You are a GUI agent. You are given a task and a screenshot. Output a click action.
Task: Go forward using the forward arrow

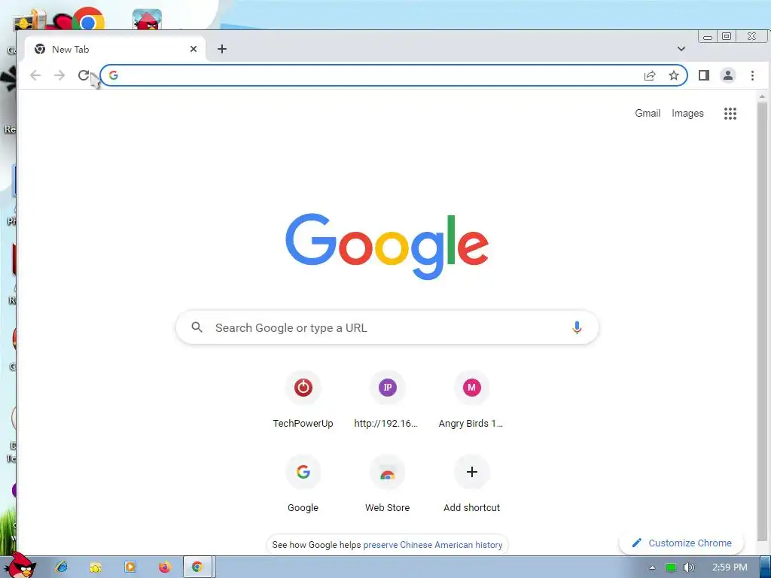point(59,75)
